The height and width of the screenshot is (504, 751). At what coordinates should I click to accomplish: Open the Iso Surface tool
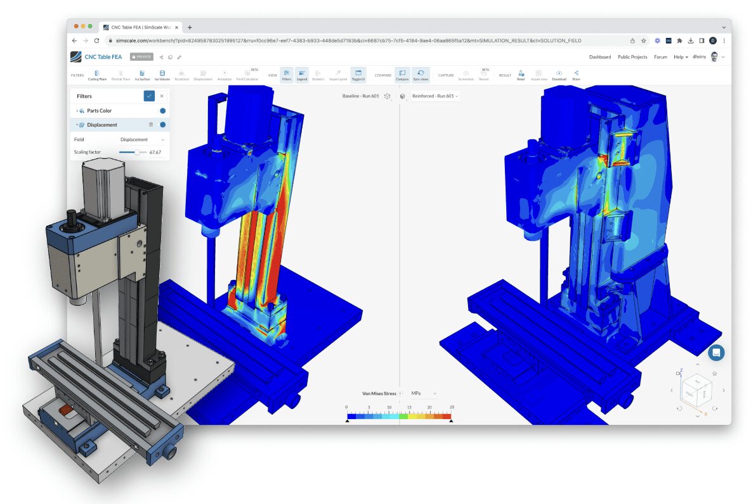143,75
